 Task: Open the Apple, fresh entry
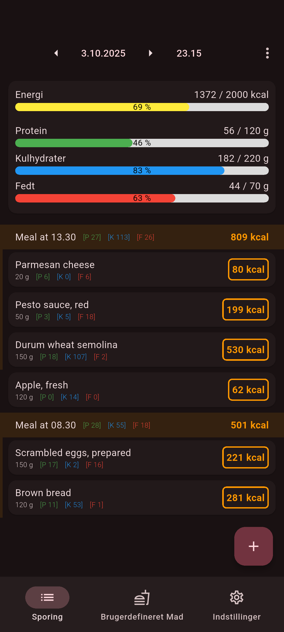tap(105, 390)
